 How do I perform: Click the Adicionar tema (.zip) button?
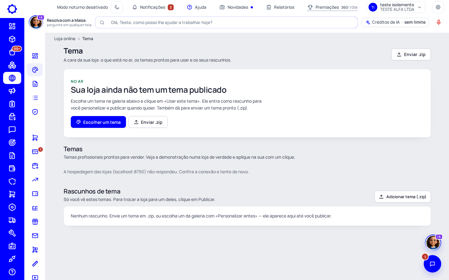403,197
